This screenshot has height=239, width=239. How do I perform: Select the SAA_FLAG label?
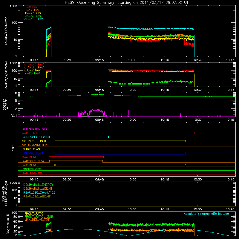29,157
